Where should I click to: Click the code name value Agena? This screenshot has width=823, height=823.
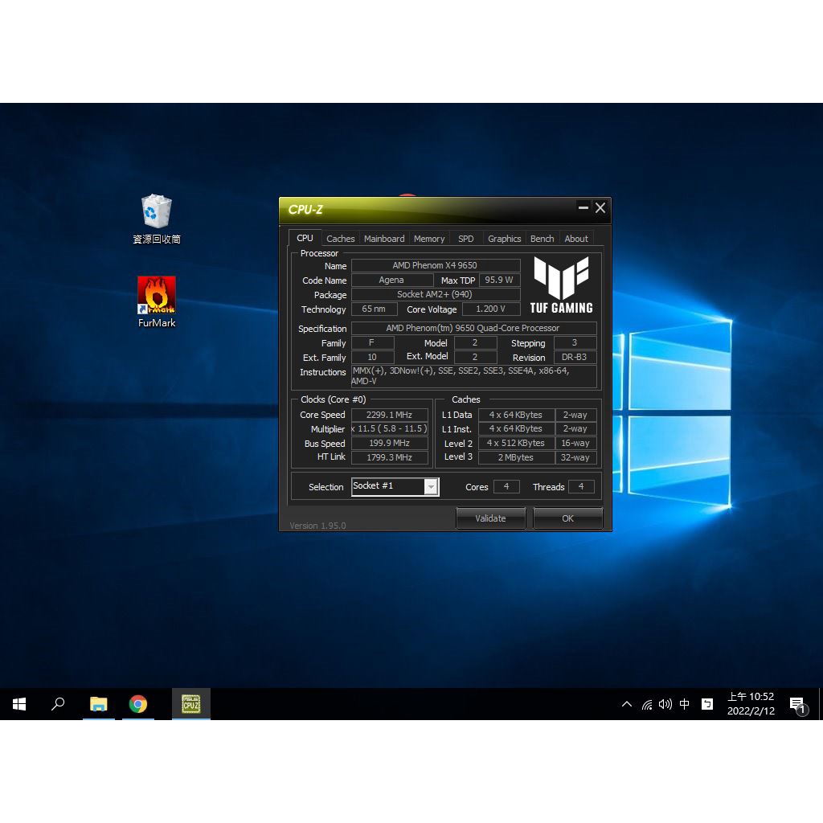point(391,280)
